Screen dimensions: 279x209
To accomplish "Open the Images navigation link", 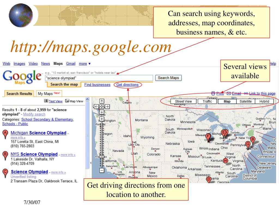I will click(19, 63).
